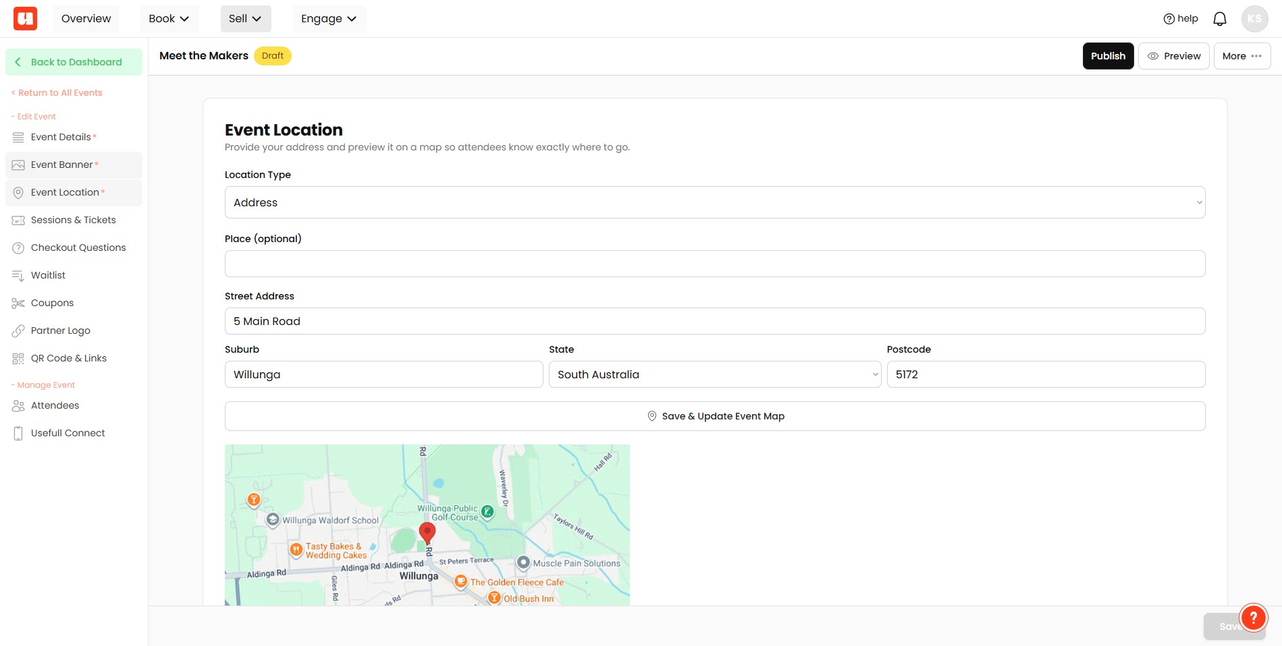Click the Usefull Connect phone icon

[x=18, y=434]
